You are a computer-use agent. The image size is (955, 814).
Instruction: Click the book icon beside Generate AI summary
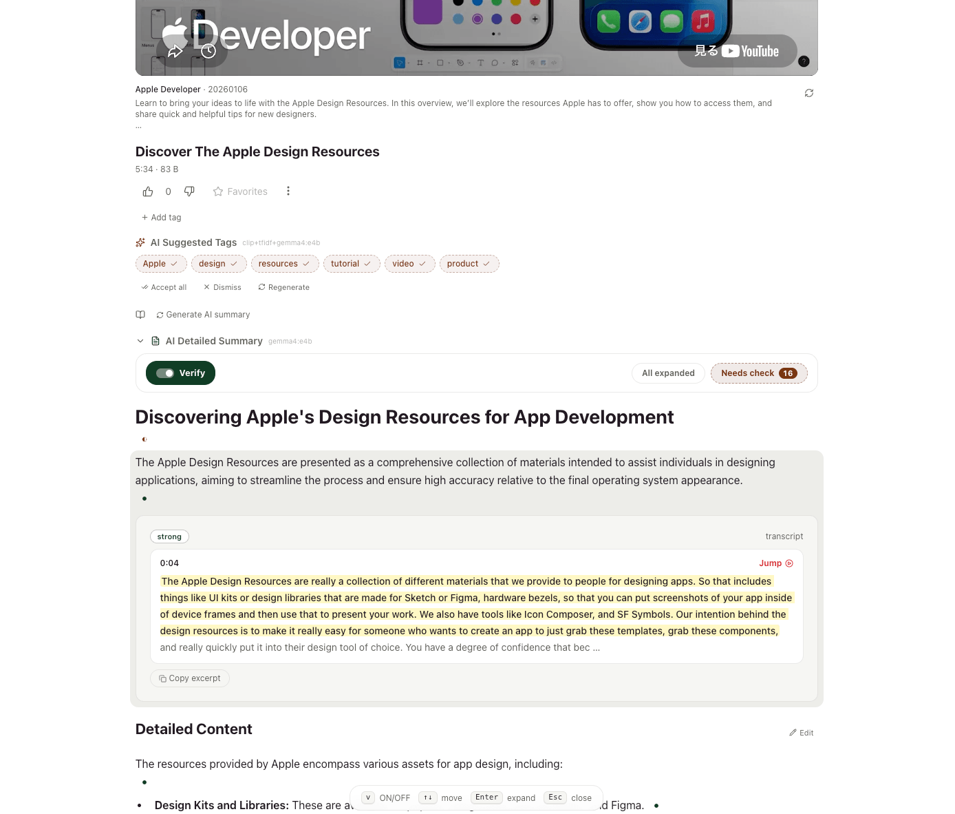[x=140, y=315]
